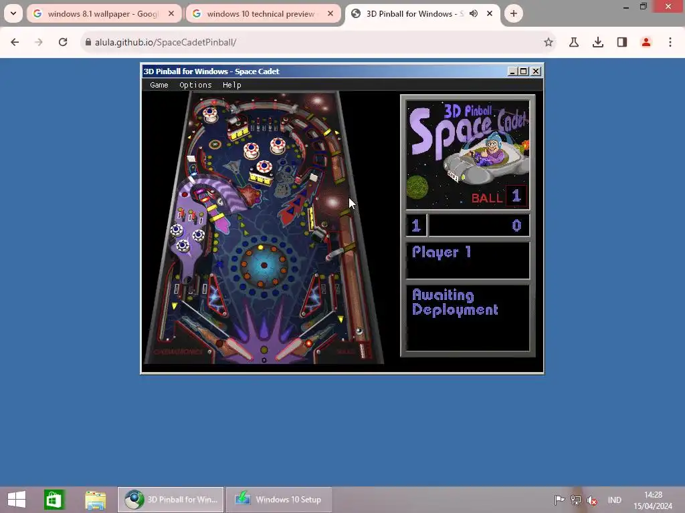Open Action Center flag tray icon
Screen dimensions: 685x513
[559, 500]
